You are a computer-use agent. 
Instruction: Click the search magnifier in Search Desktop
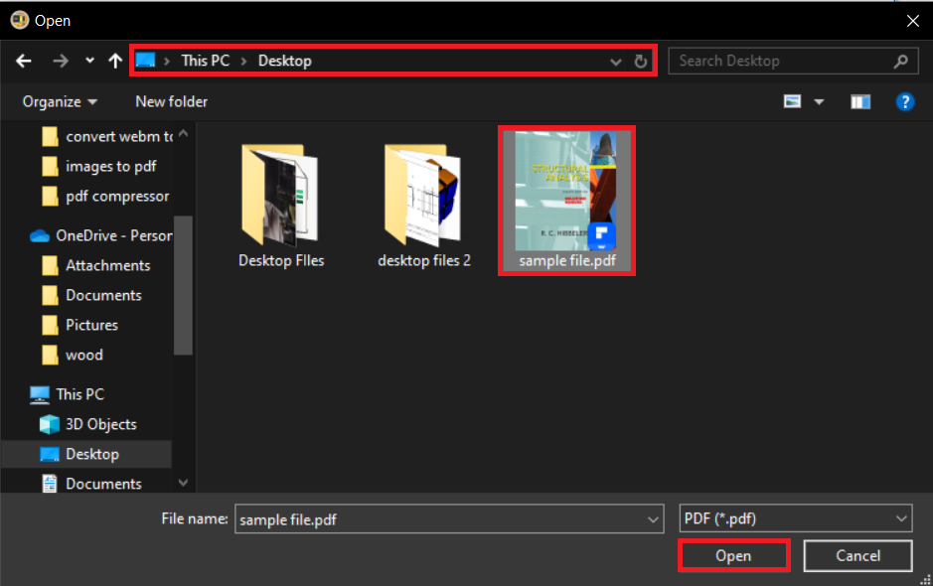point(900,61)
